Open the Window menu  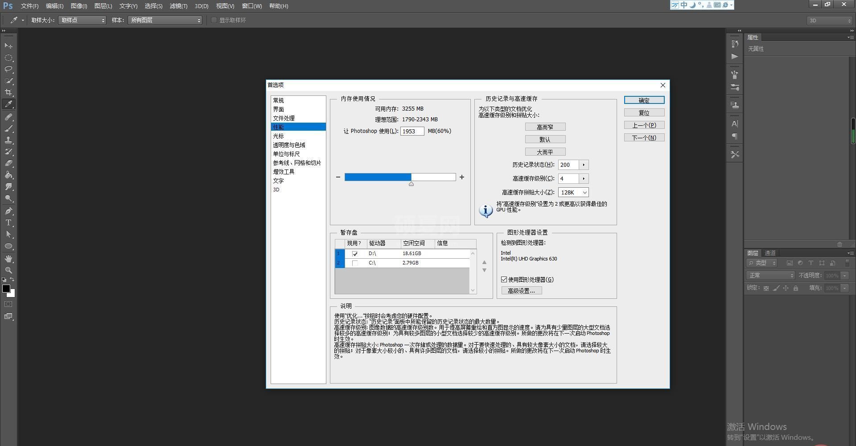coord(252,6)
